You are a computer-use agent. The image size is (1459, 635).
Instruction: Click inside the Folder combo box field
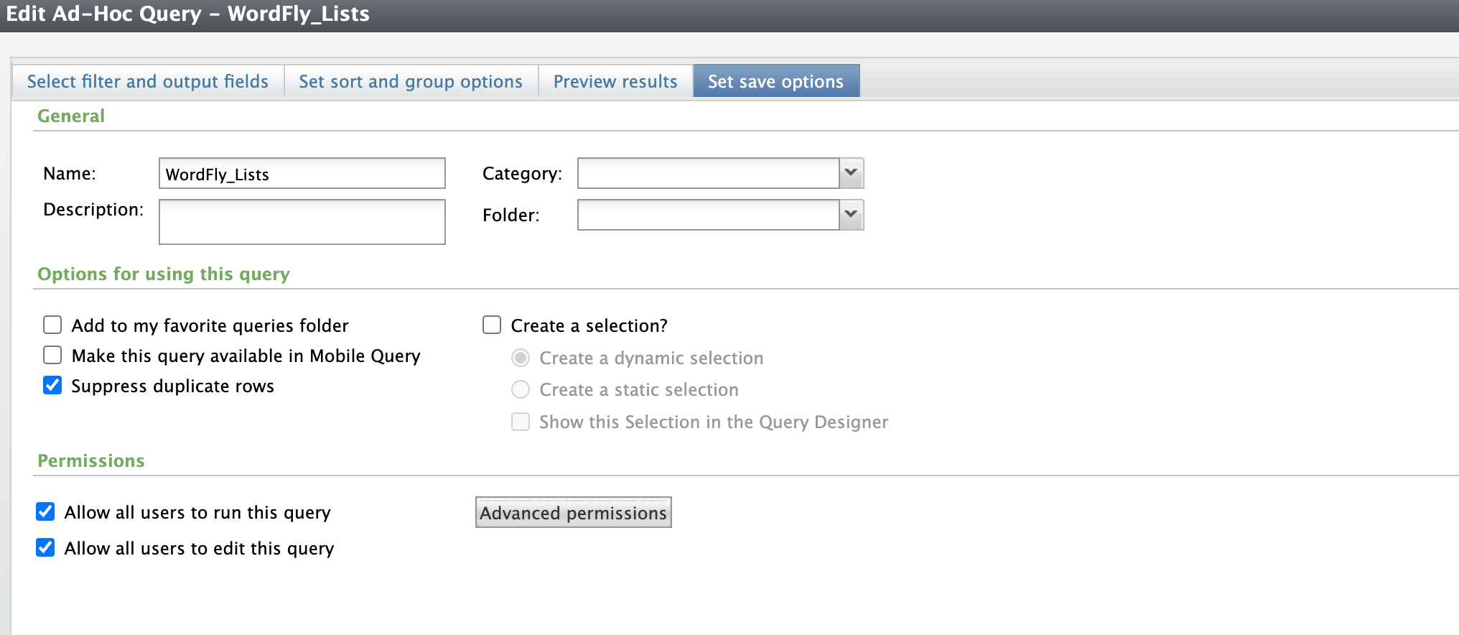coord(709,215)
